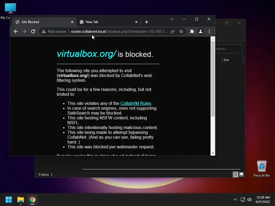This screenshot has height=206, width=275.
Task: Open the Chrome profile avatar menu
Action: coord(200,31)
